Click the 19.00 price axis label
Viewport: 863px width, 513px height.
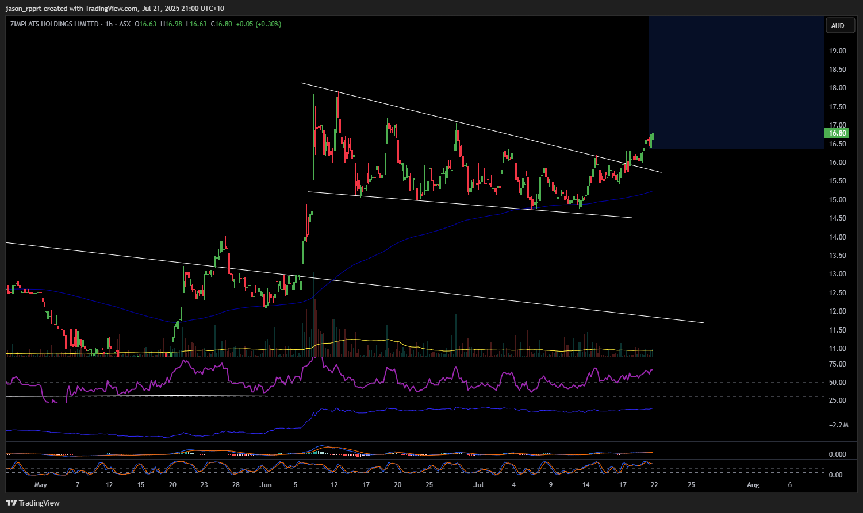pos(837,51)
